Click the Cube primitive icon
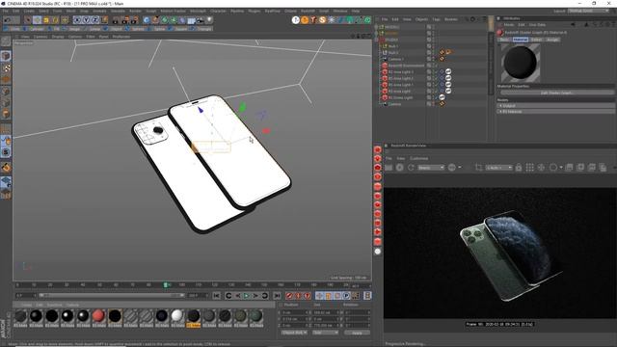Viewport: 617px width, 347px height. click(x=147, y=19)
